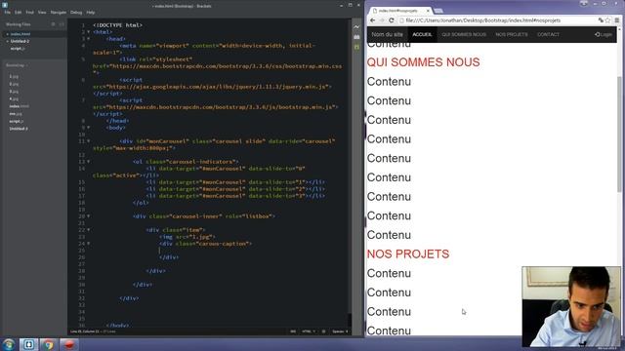Click the webcam overlay thumbnail
Viewport: 625px width, 351px height.
(x=571, y=306)
